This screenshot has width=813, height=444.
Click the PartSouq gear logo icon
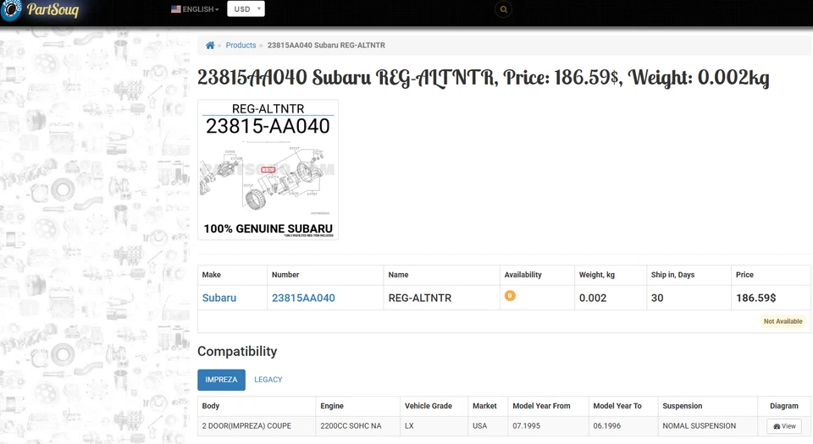[x=10, y=9]
